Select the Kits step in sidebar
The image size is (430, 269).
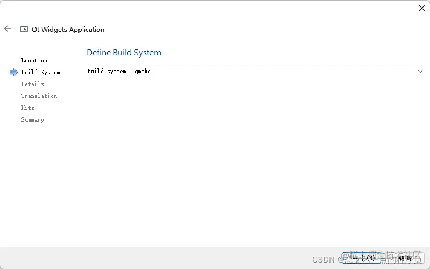tap(28, 108)
